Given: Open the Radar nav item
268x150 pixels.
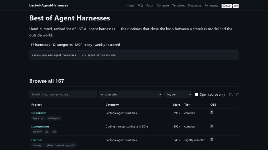Looking at the screenshot, I should (x=150, y=5).
